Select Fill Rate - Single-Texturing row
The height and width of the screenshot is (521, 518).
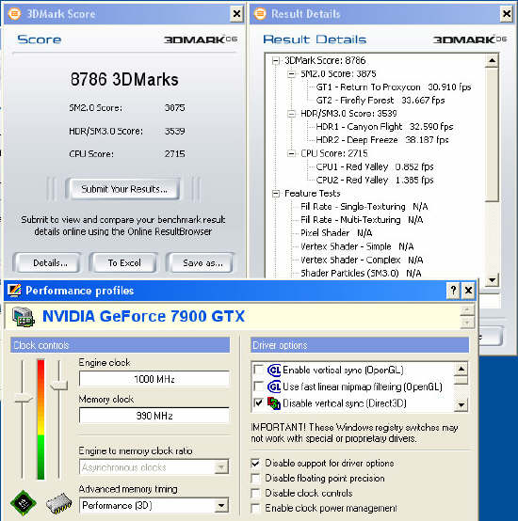click(364, 207)
